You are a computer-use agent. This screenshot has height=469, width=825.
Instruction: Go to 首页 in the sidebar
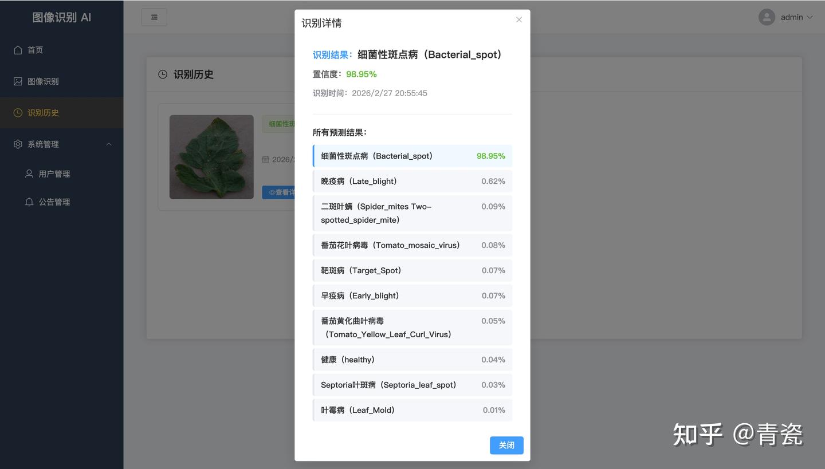point(62,50)
